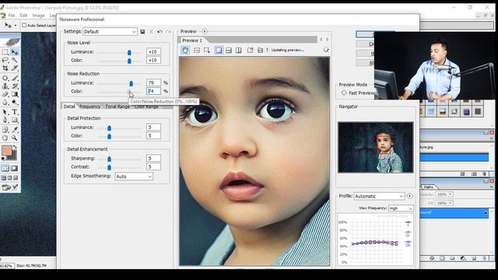Screen dimensions: 498x280
Task: Select the Healing Brush tool
Action: (x=5, y=78)
